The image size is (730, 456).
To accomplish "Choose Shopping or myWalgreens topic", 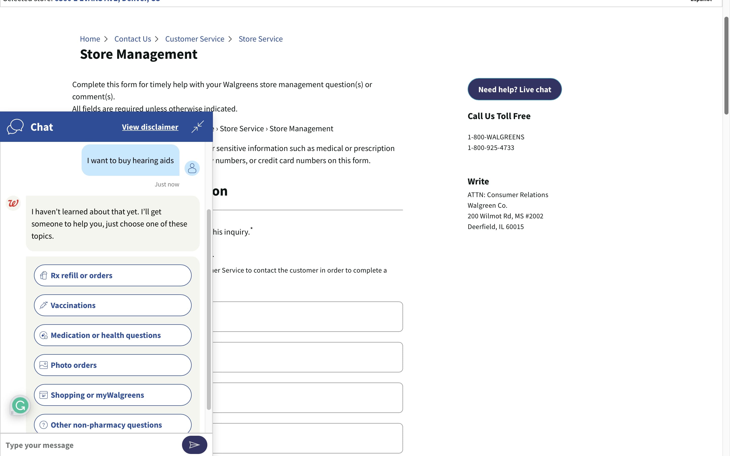I will (x=113, y=395).
